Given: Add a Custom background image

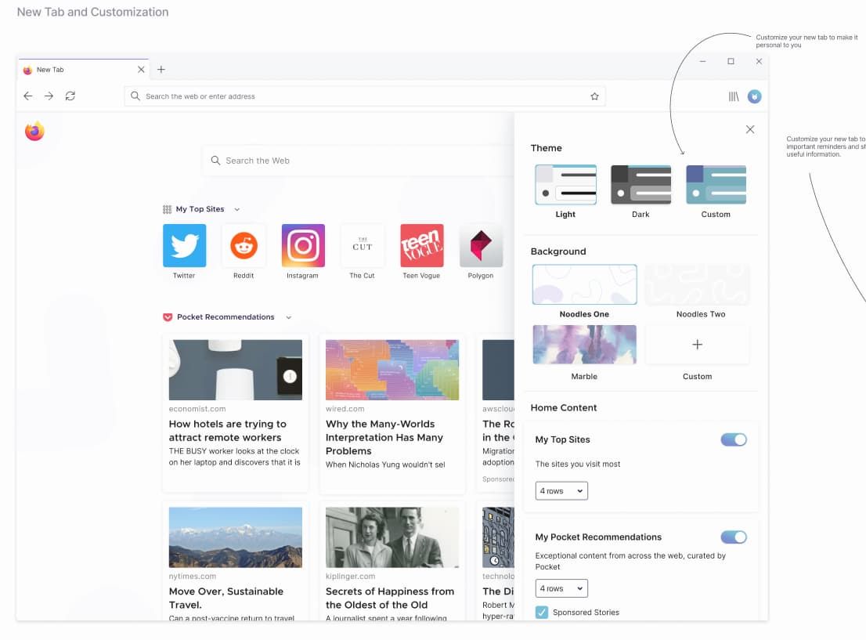Looking at the screenshot, I should pyautogui.click(x=697, y=345).
